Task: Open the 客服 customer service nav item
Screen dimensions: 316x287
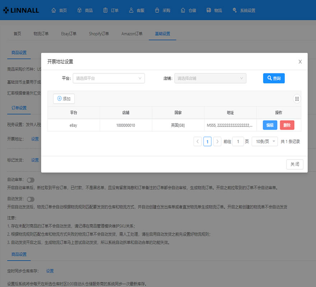Action: click(137, 10)
